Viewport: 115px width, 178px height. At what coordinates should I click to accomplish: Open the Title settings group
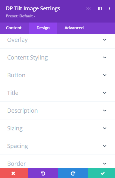coord(57,93)
